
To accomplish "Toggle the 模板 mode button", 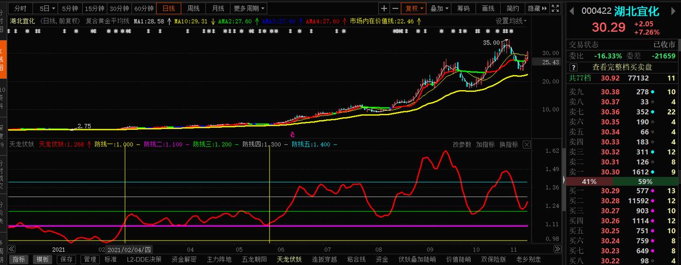I will [x=42, y=259].
